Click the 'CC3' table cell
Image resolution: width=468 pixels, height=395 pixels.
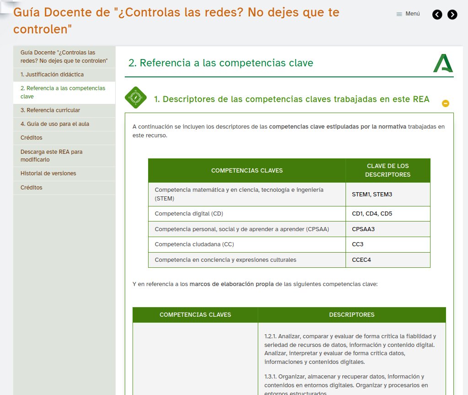[x=388, y=244]
